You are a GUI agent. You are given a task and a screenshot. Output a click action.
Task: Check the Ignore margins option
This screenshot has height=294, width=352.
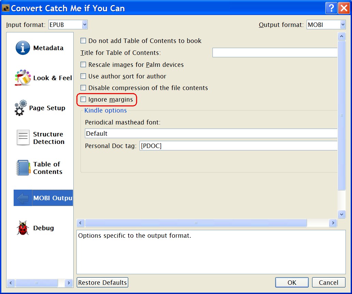83,100
